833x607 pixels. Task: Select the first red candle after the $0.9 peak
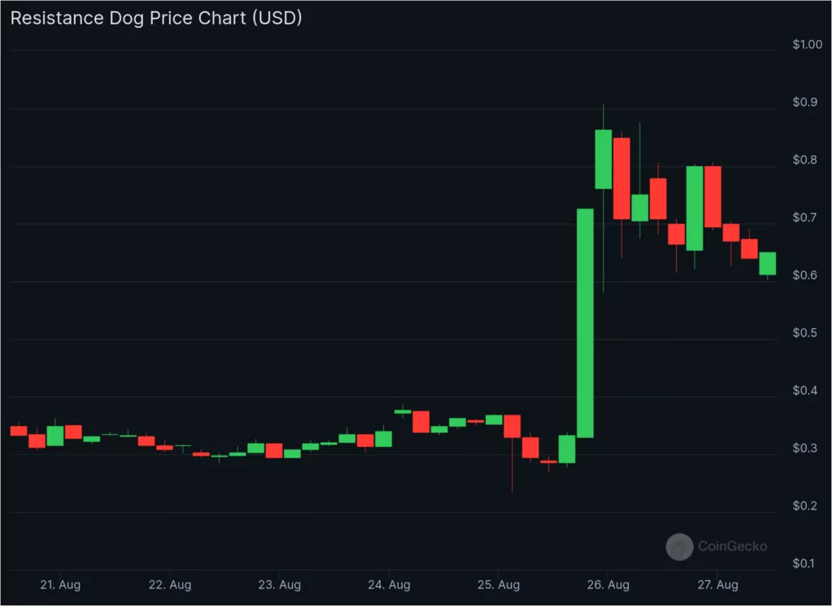[621, 179]
